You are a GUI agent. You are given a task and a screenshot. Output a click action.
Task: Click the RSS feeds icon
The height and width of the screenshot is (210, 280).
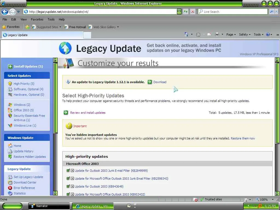click(198, 35)
